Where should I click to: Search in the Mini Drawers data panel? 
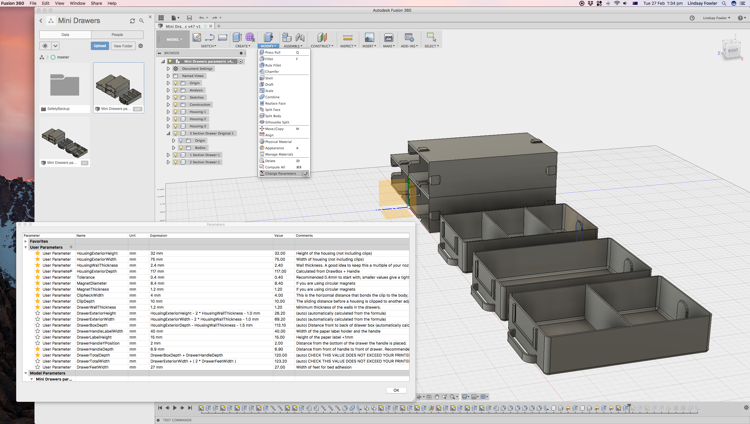(141, 21)
